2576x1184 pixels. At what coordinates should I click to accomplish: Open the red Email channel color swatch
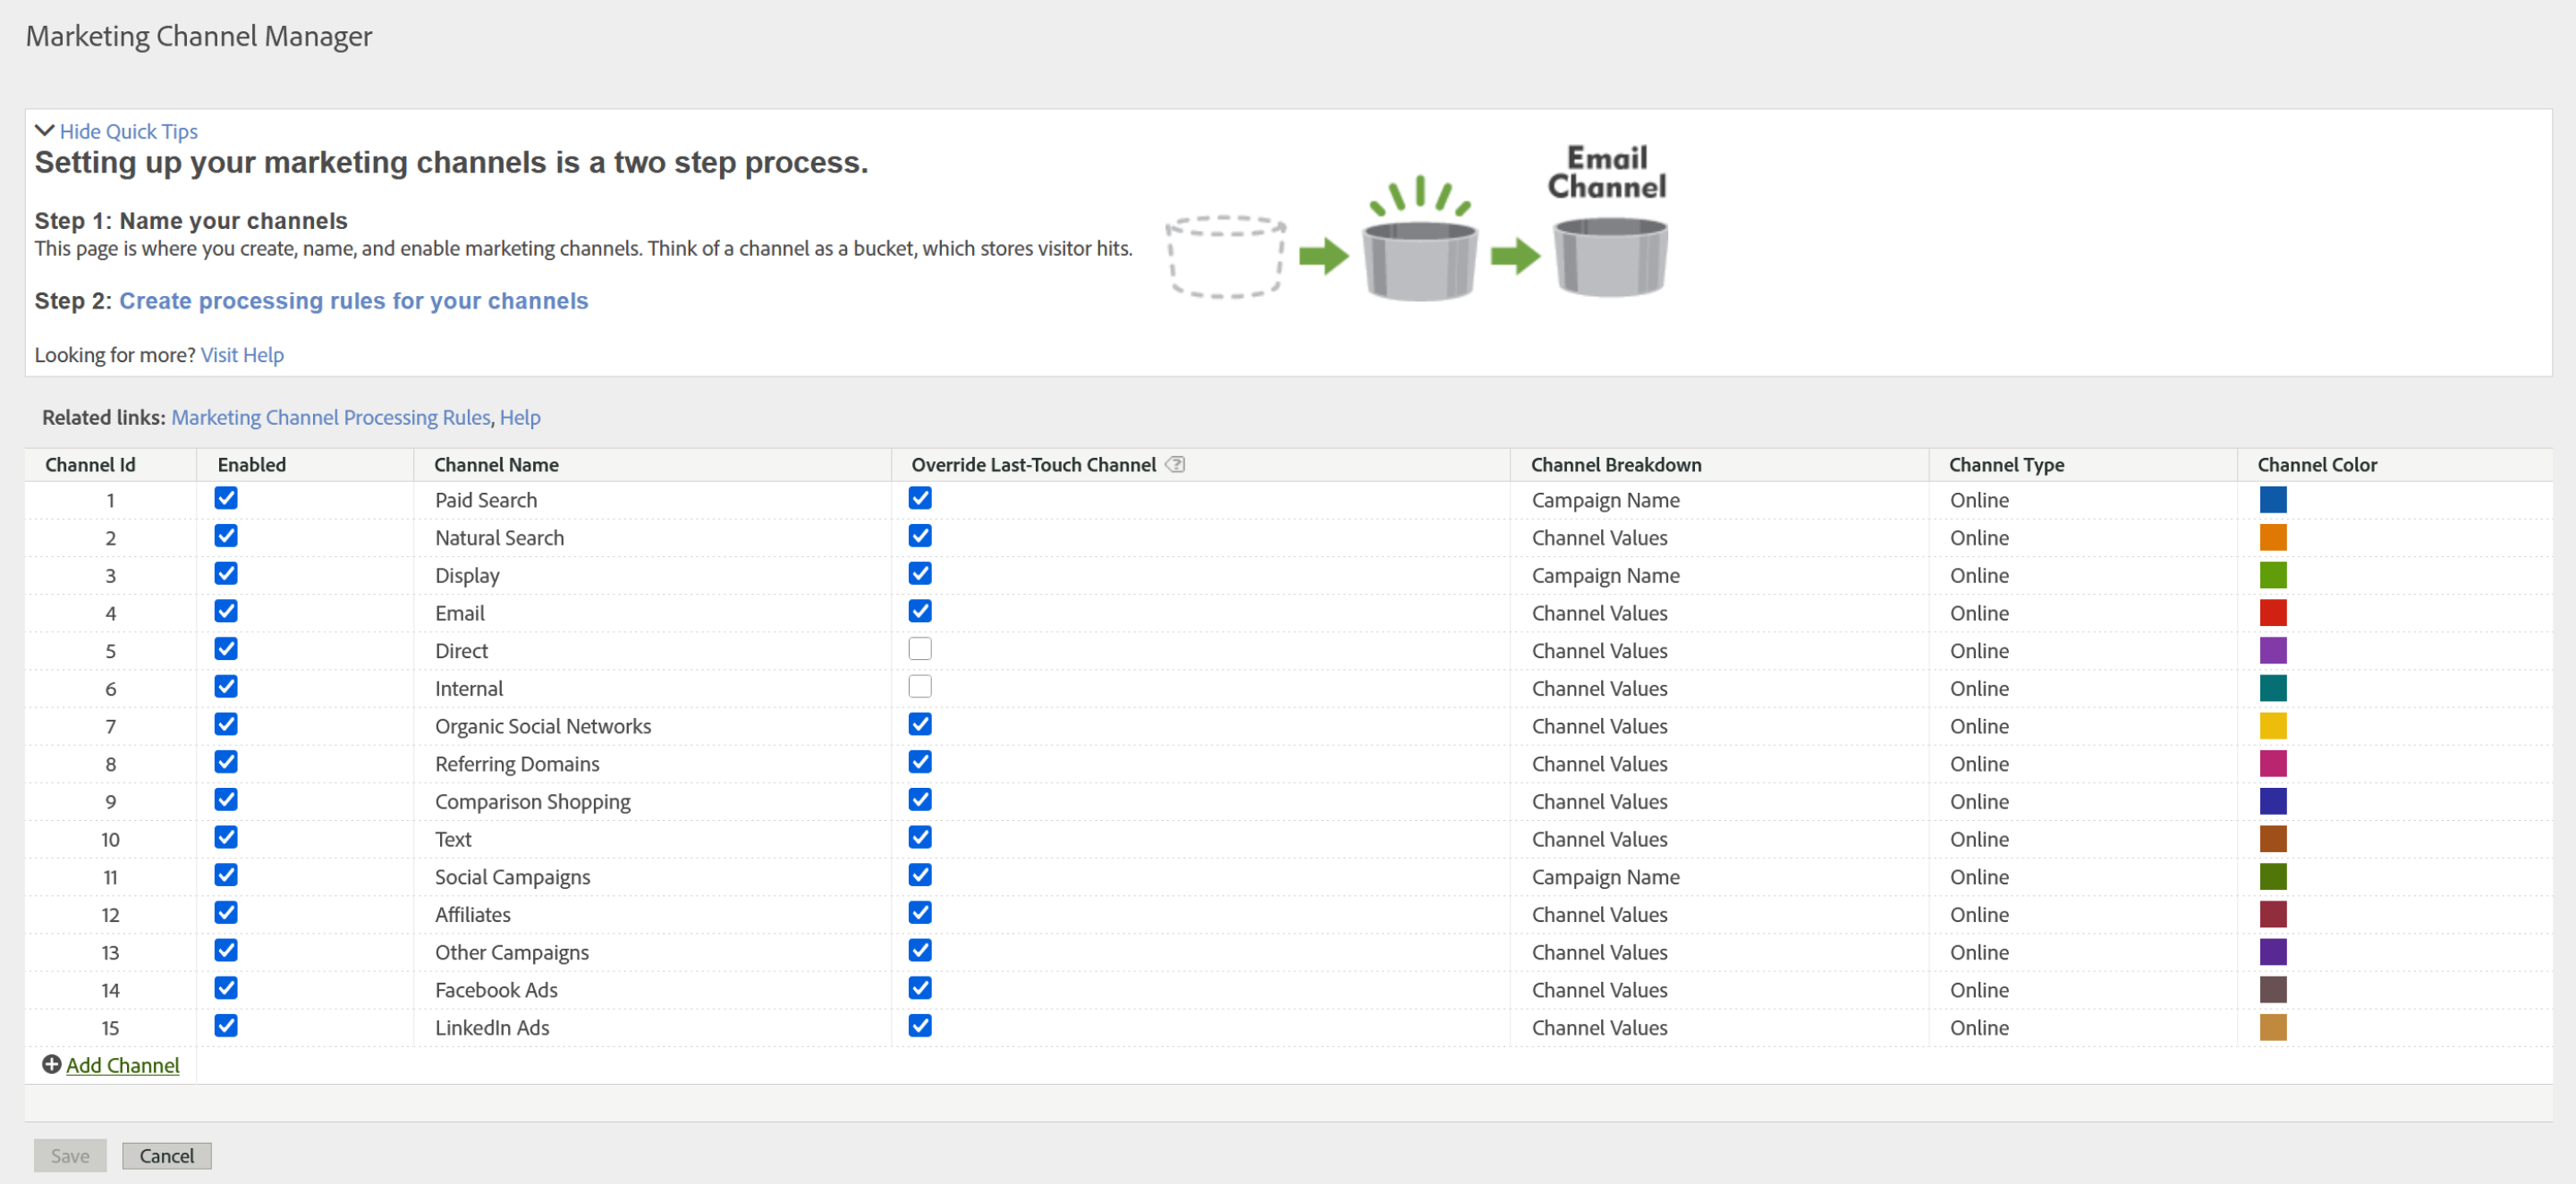[x=2273, y=613]
